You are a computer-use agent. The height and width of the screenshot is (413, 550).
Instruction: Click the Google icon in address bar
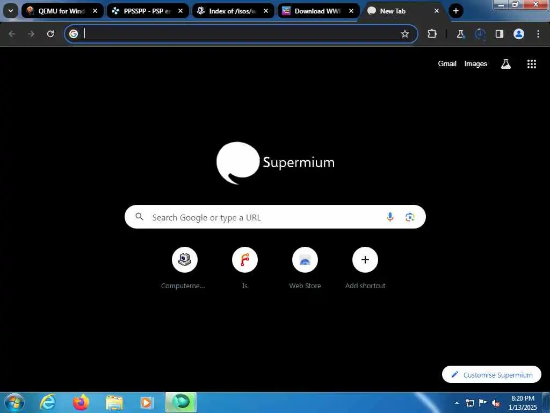point(73,34)
